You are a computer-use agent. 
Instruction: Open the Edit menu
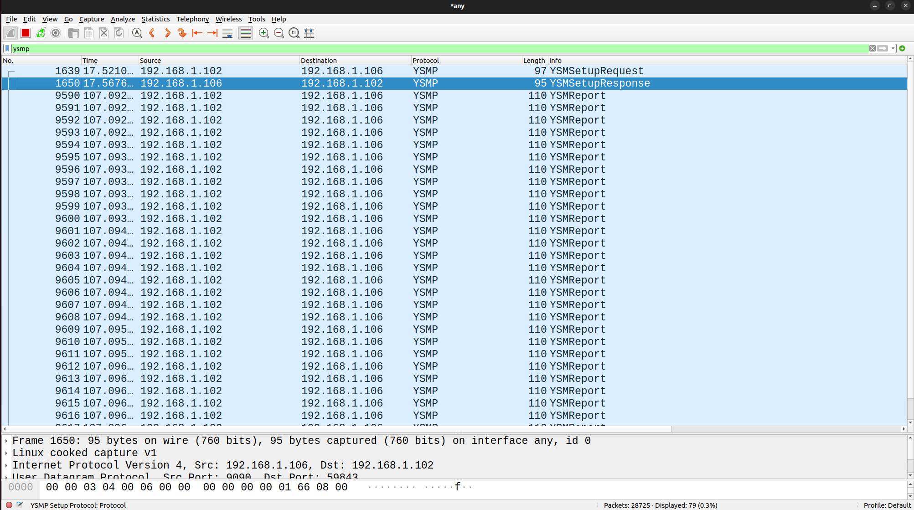coord(30,19)
